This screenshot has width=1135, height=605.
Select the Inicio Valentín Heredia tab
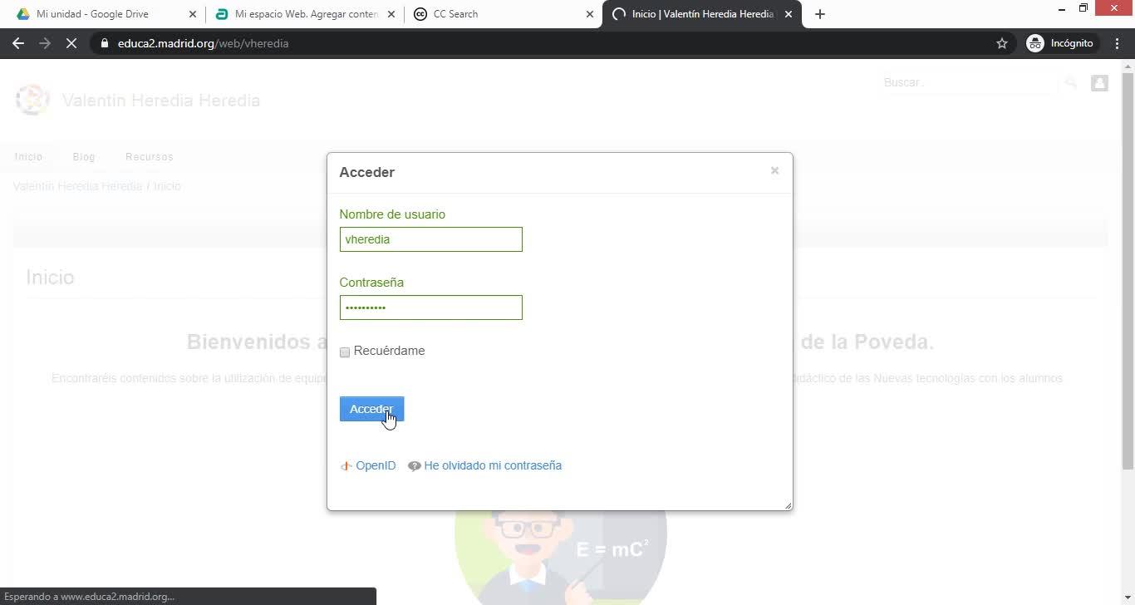coord(701,14)
